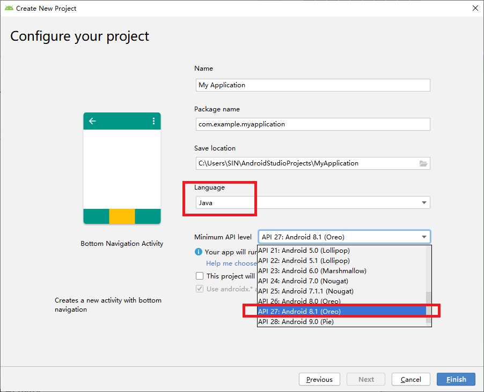Click the overflow dots in the activity preview

pyautogui.click(x=153, y=121)
